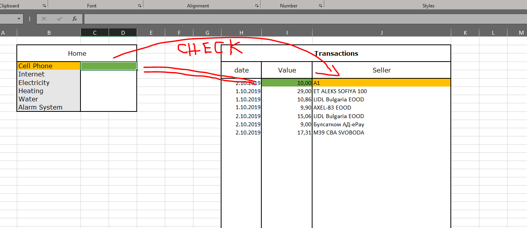
Task: Open the Clipboard dialog box launcher
Action: [x=44, y=5]
